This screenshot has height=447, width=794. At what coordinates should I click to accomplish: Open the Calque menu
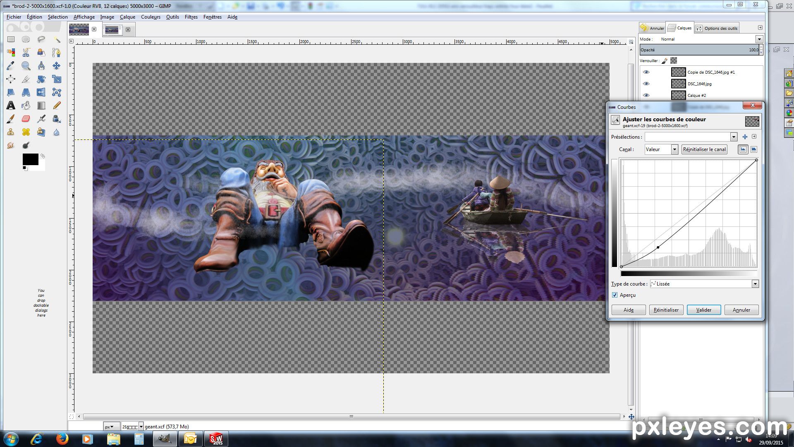point(127,17)
